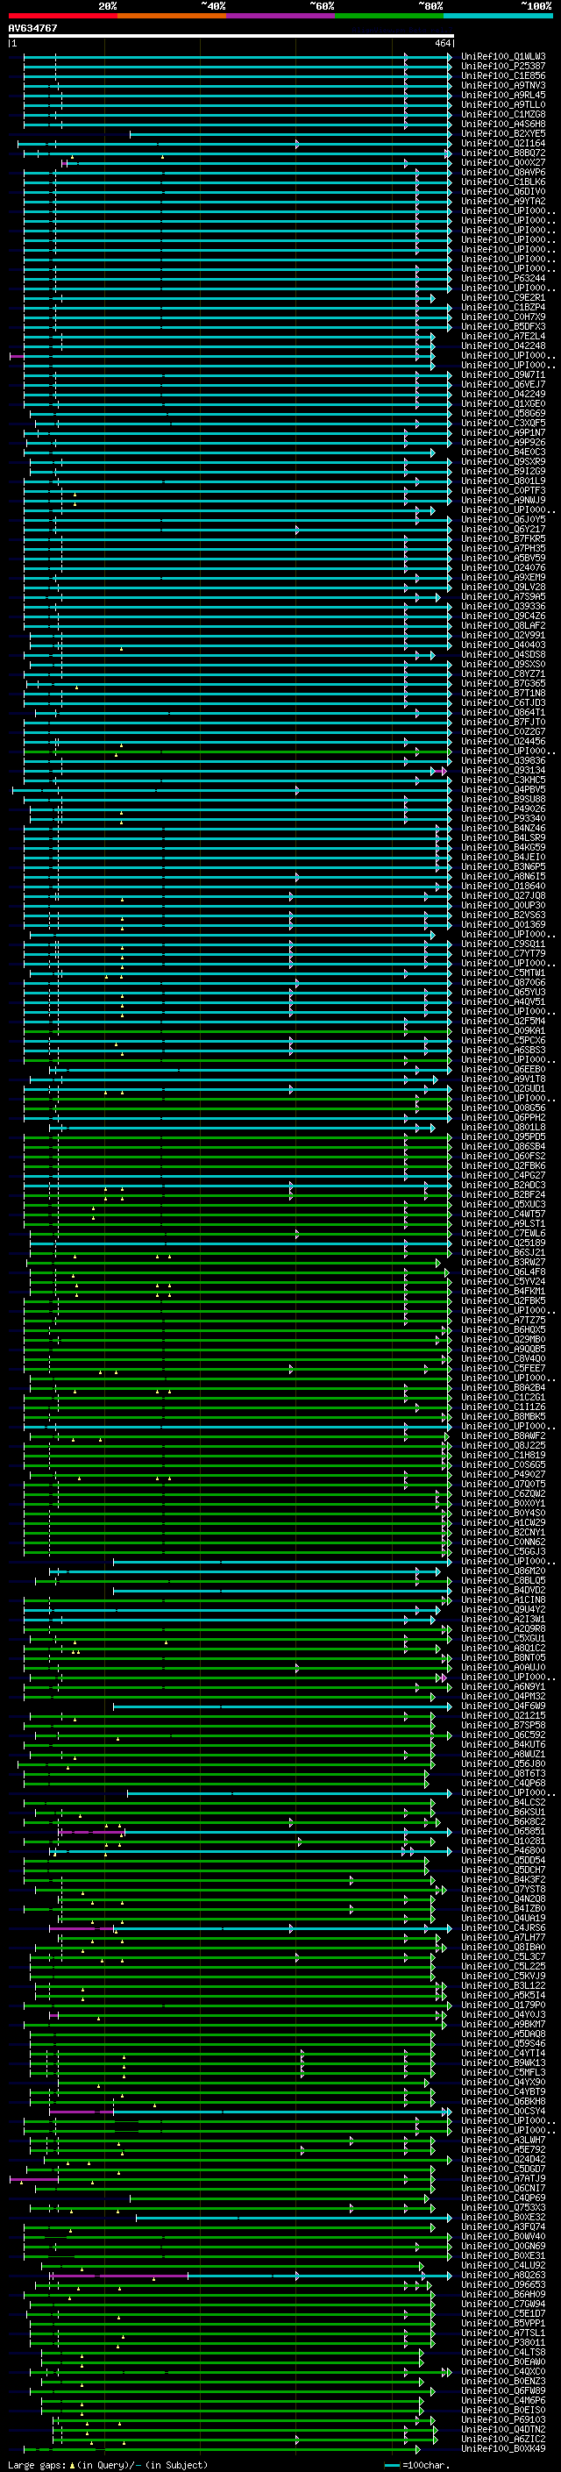Select the UniRef100_Q2I164 entry
Viewport: 561px width, 2472px height.
(x=502, y=143)
